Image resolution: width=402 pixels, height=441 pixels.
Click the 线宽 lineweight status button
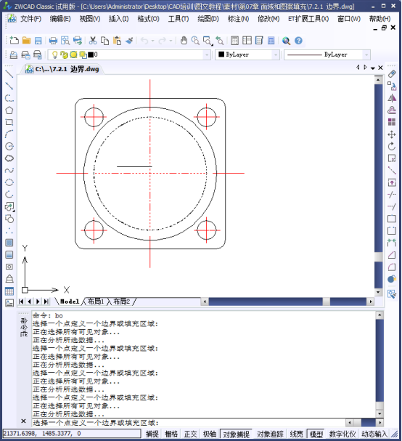click(x=297, y=434)
